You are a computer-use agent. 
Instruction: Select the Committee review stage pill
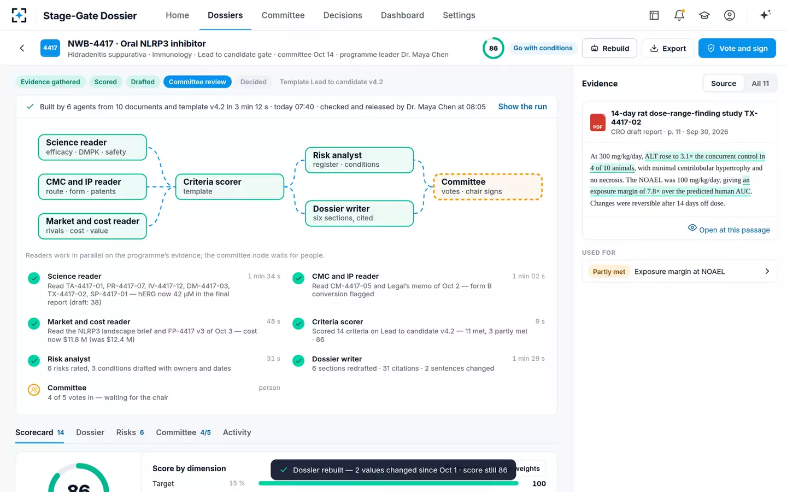coord(197,82)
